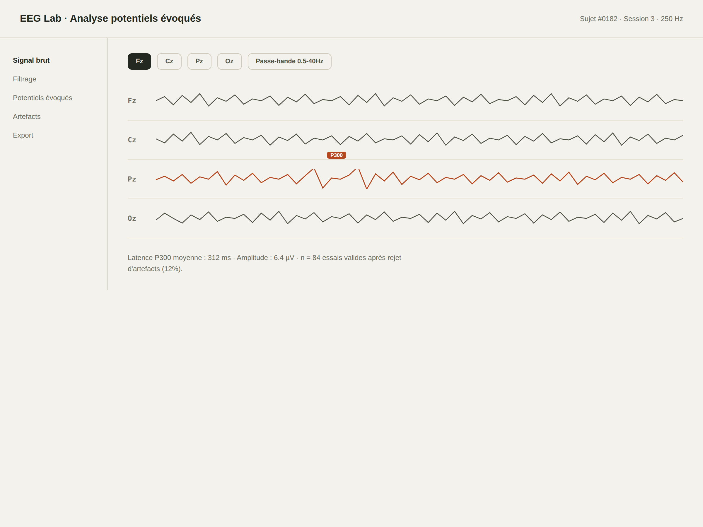Open the Signal brut section
The height and width of the screenshot is (527, 703).
[31, 60]
